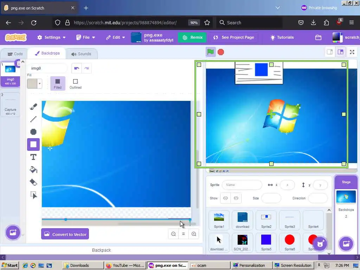Switch to large stage layout

[340, 52]
